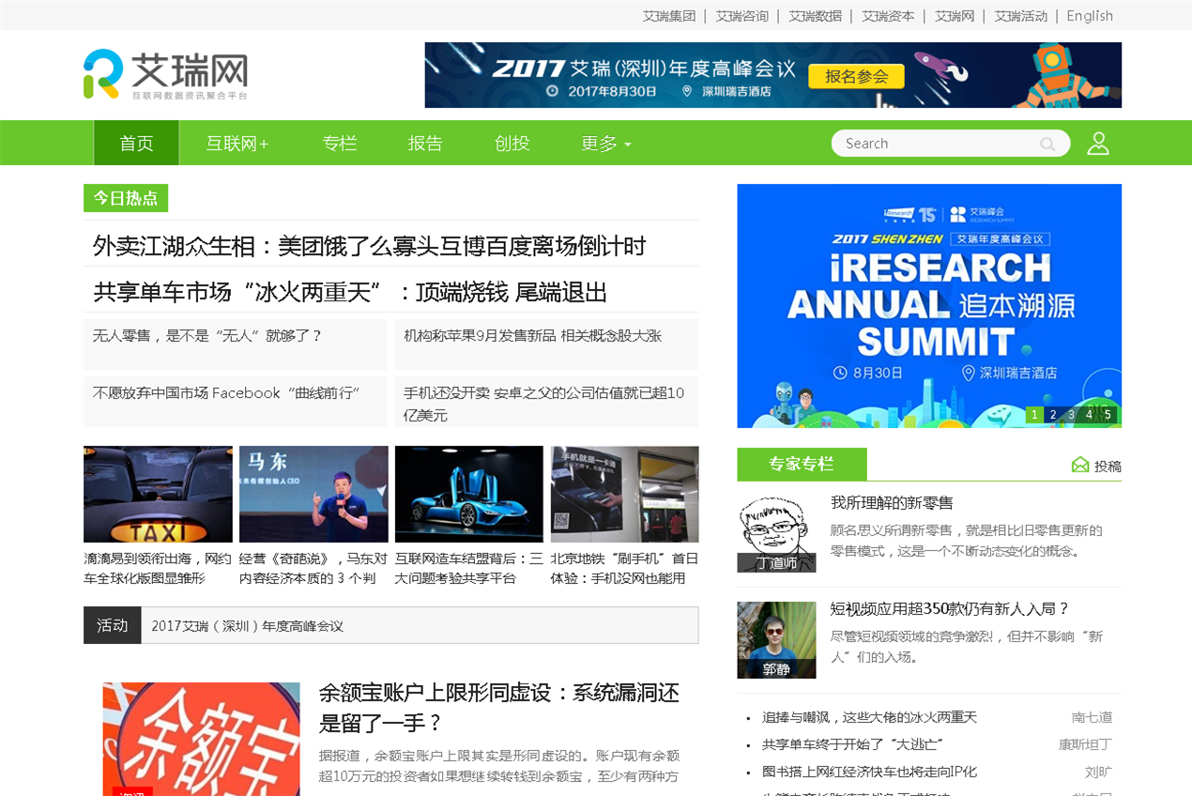Open the 报告 menu item

[425, 144]
